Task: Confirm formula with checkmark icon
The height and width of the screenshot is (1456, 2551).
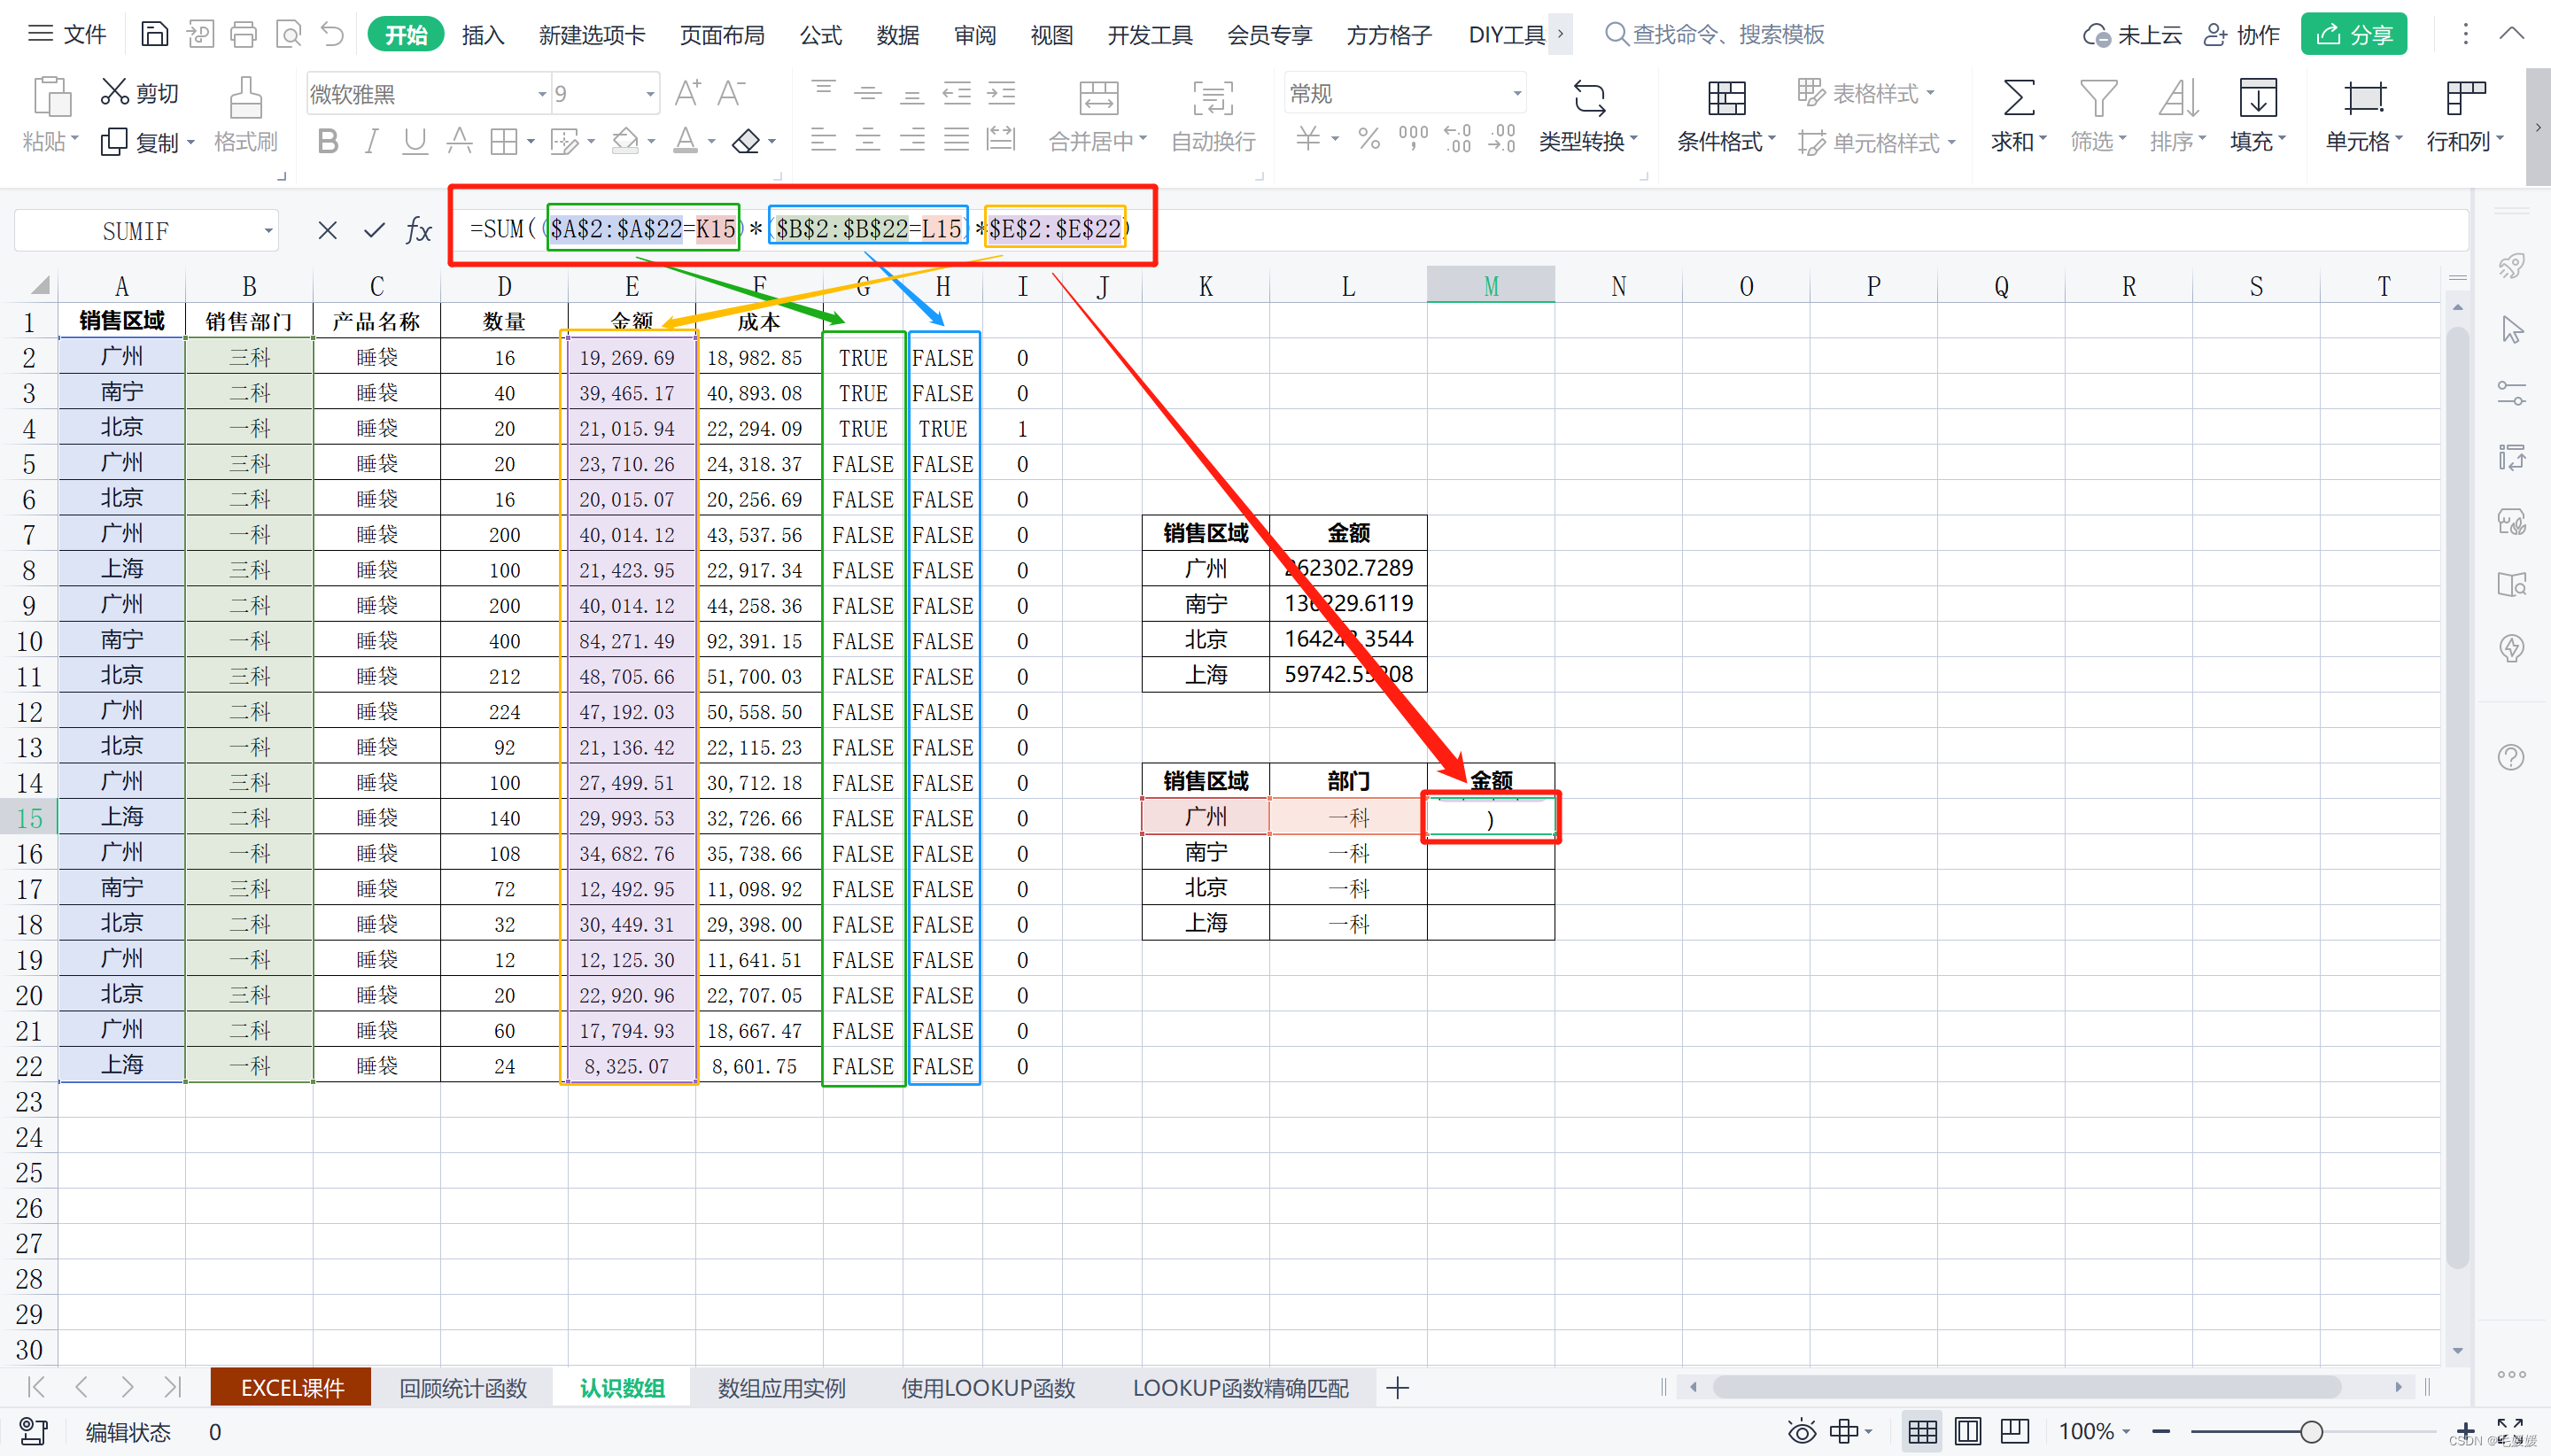Action: point(374,231)
